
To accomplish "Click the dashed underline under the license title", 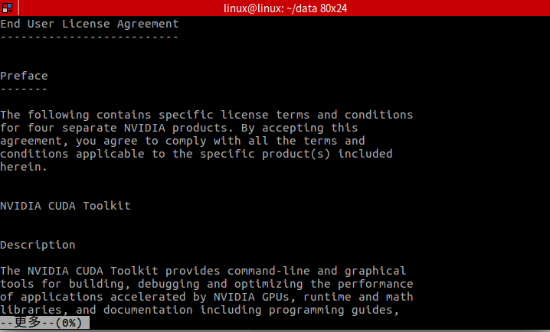I will click(x=89, y=37).
